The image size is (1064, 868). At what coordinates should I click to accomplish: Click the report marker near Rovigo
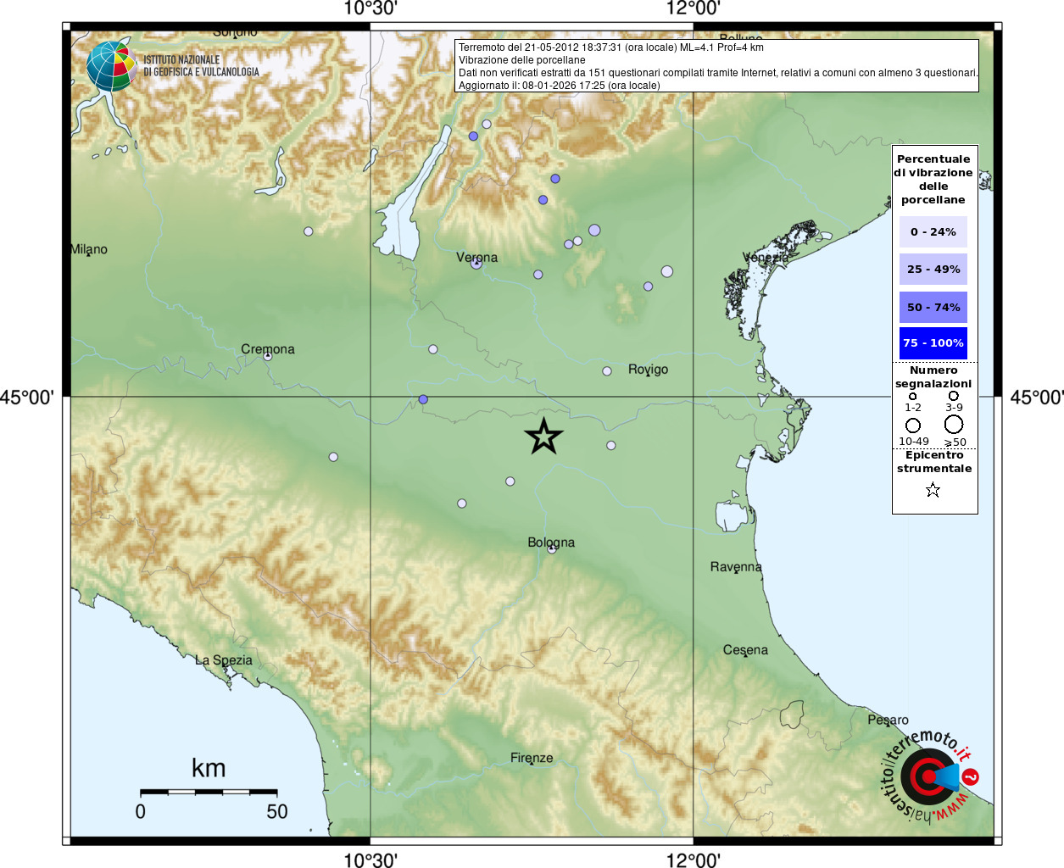(607, 371)
